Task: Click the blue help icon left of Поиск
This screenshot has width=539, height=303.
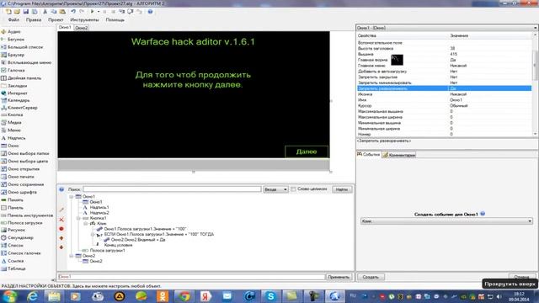Action: [61, 189]
